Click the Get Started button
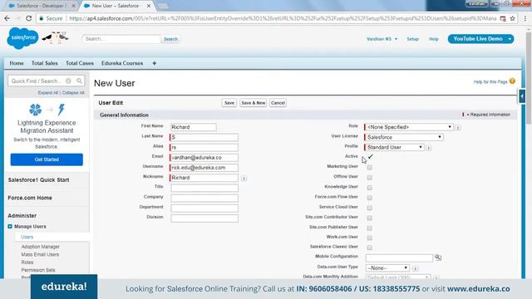The image size is (532, 299). [47, 159]
